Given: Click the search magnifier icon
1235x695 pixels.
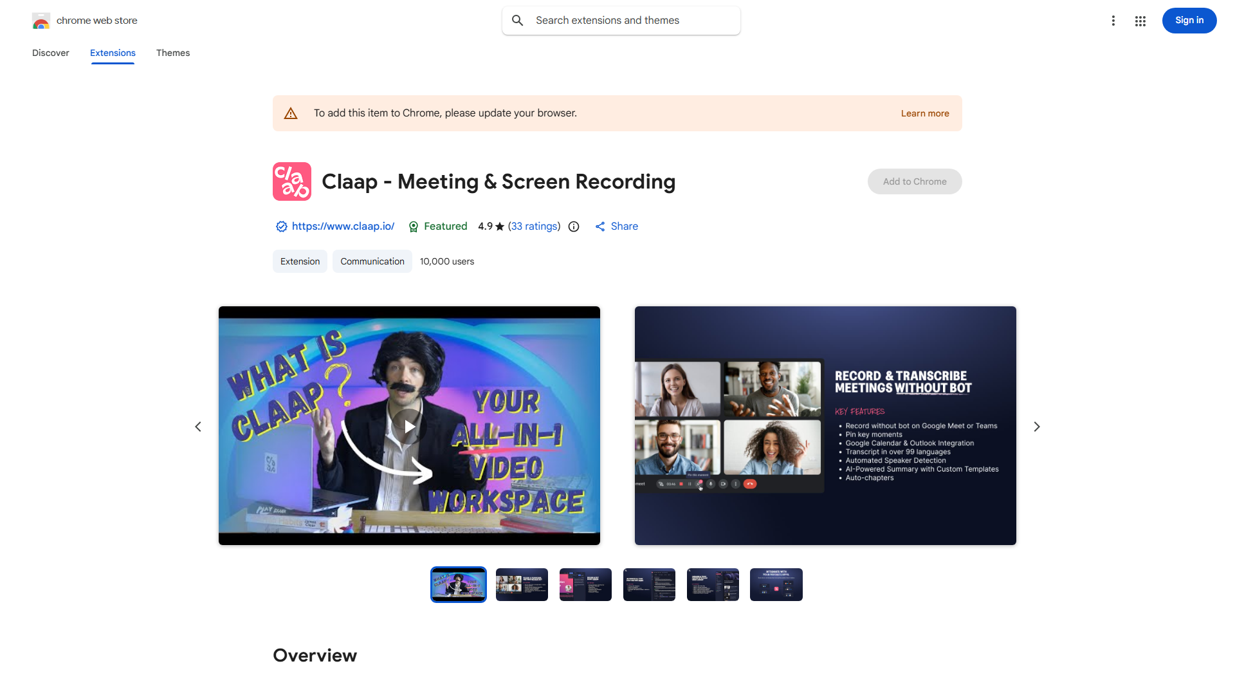Looking at the screenshot, I should 518,21.
